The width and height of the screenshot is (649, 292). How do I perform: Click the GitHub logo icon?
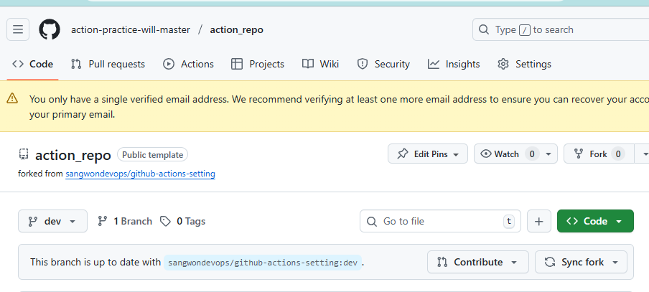(x=50, y=29)
